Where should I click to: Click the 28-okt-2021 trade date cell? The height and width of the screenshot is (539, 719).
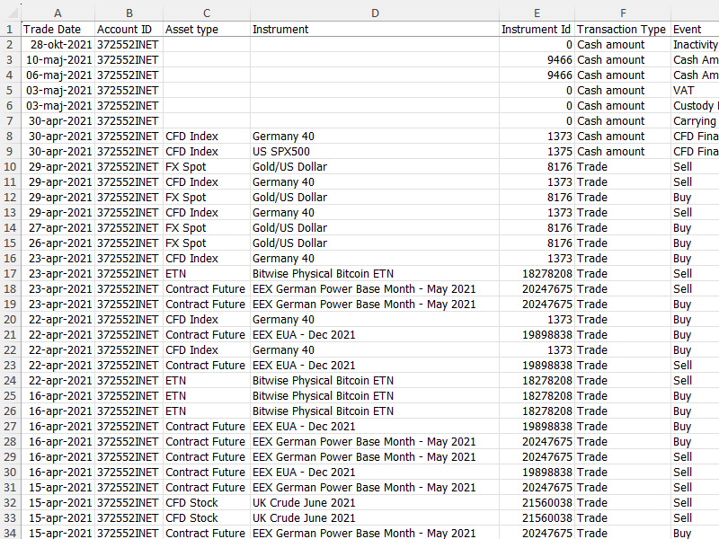[x=57, y=44]
